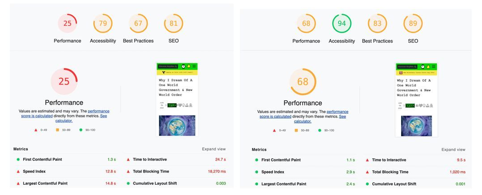The height and width of the screenshot is (195, 482).
Task: Open the green Accessibility gauge scoring 94
Action: tap(342, 24)
